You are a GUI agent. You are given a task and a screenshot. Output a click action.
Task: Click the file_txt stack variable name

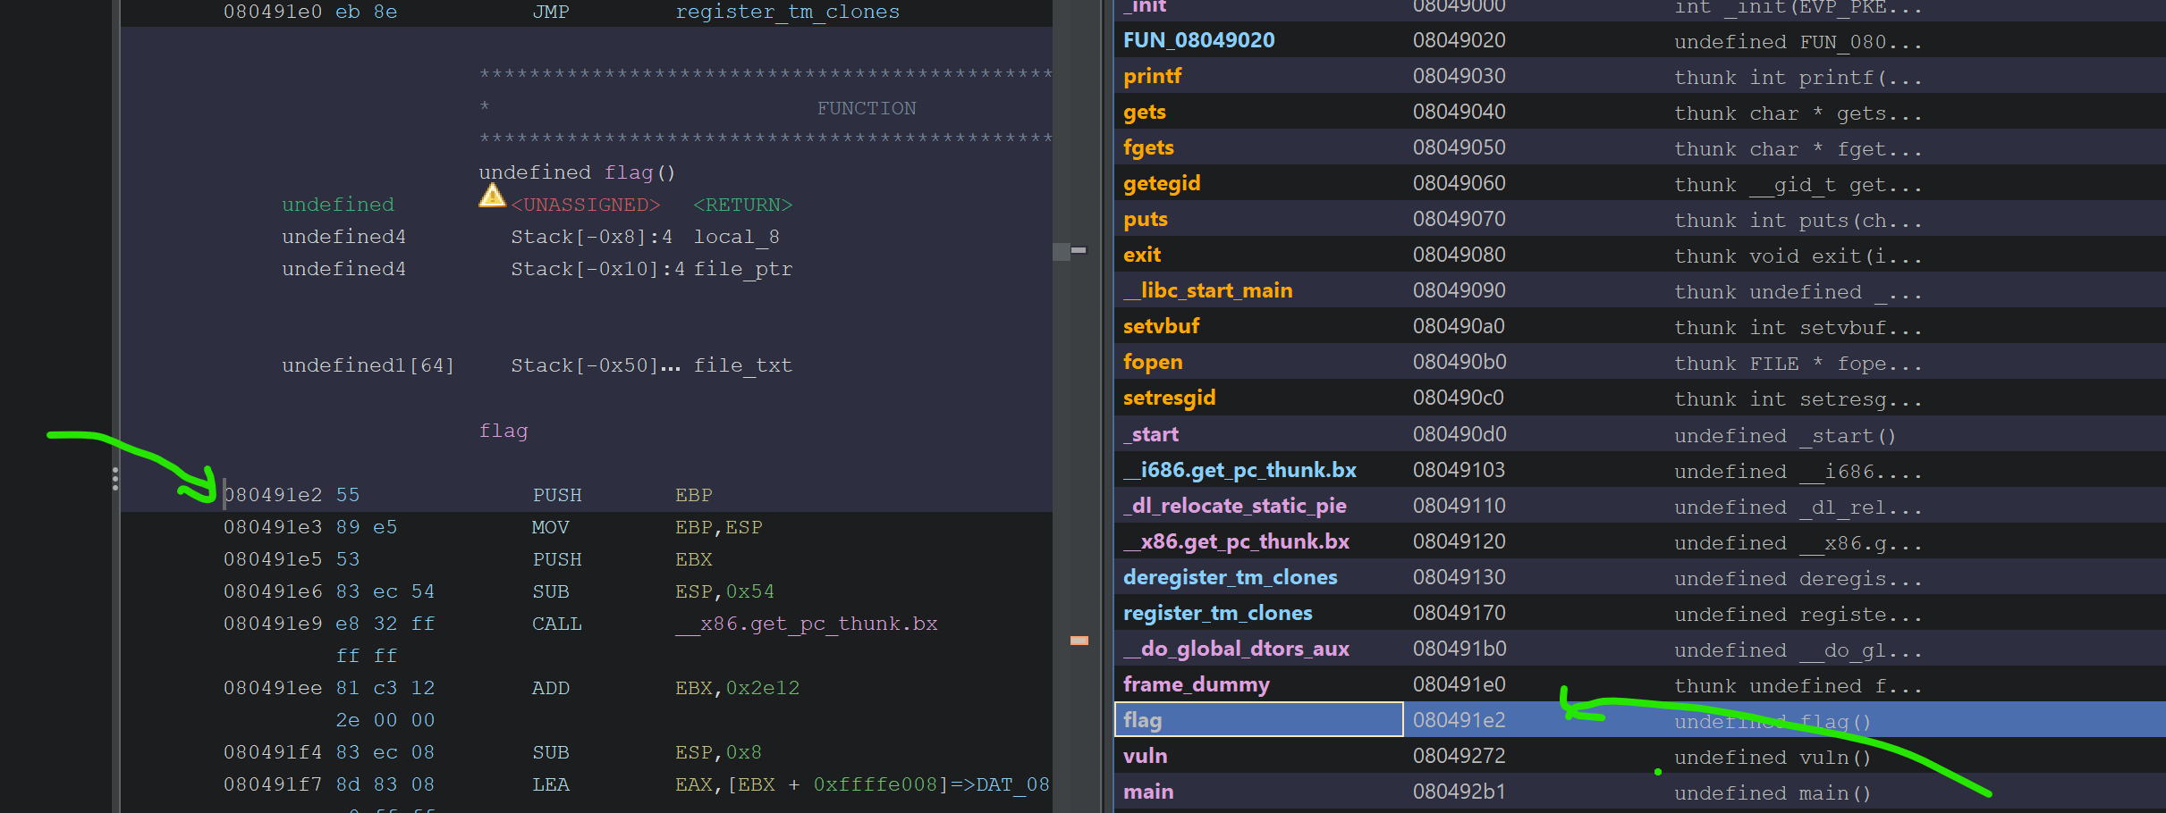coord(742,365)
